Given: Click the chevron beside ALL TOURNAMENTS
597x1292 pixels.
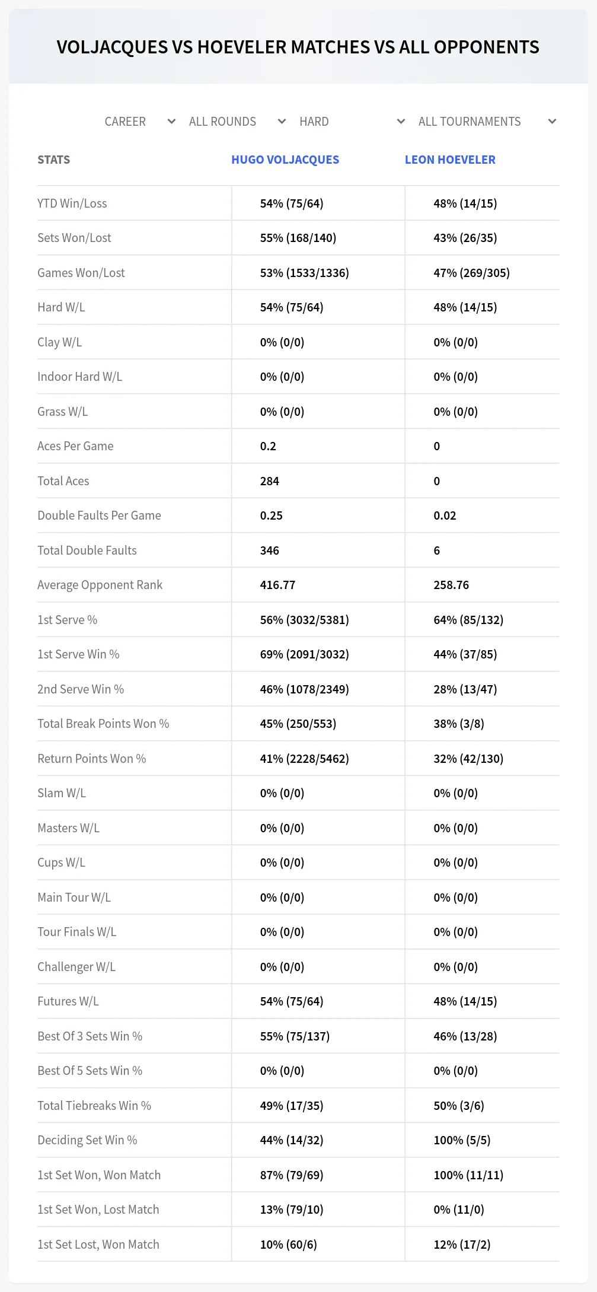Looking at the screenshot, I should pyautogui.click(x=552, y=122).
